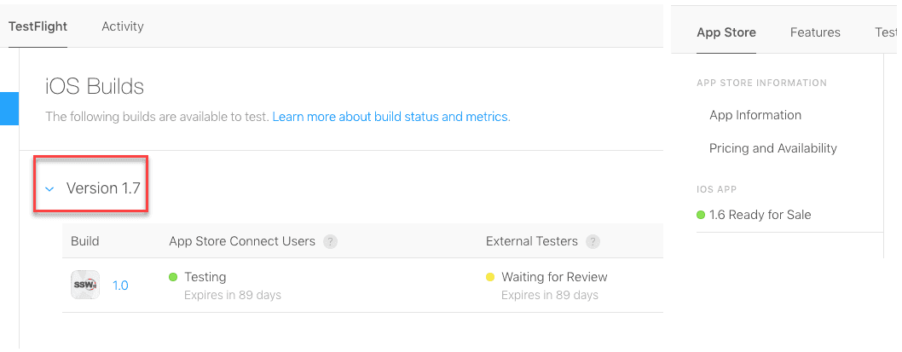
Task: Click yellow Waiting for Review status dot
Action: click(x=489, y=277)
